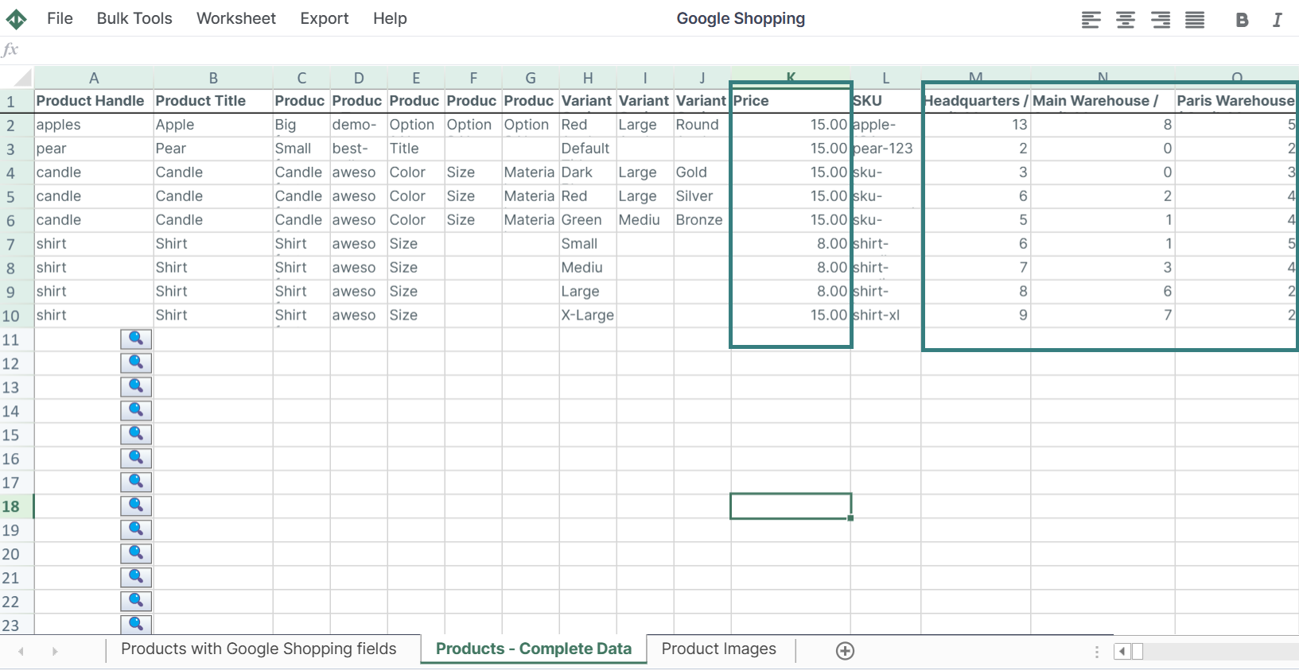This screenshot has height=670, width=1299.
Task: Click the 'Green' variant cell
Action: click(x=588, y=220)
